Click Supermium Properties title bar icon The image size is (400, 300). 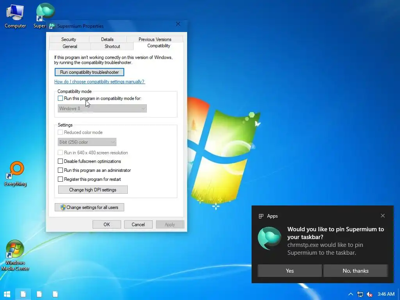tap(52, 26)
